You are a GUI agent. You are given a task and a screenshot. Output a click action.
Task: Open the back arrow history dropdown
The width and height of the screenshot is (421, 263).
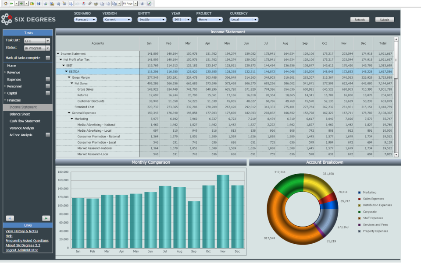[x=16, y=4]
